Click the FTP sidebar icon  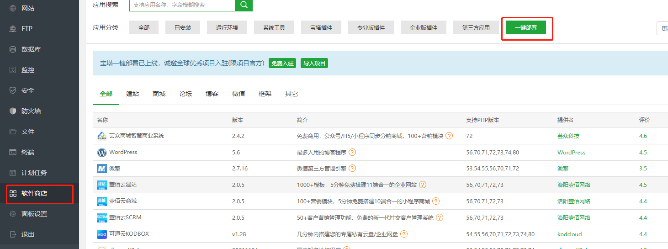pyautogui.click(x=13, y=29)
